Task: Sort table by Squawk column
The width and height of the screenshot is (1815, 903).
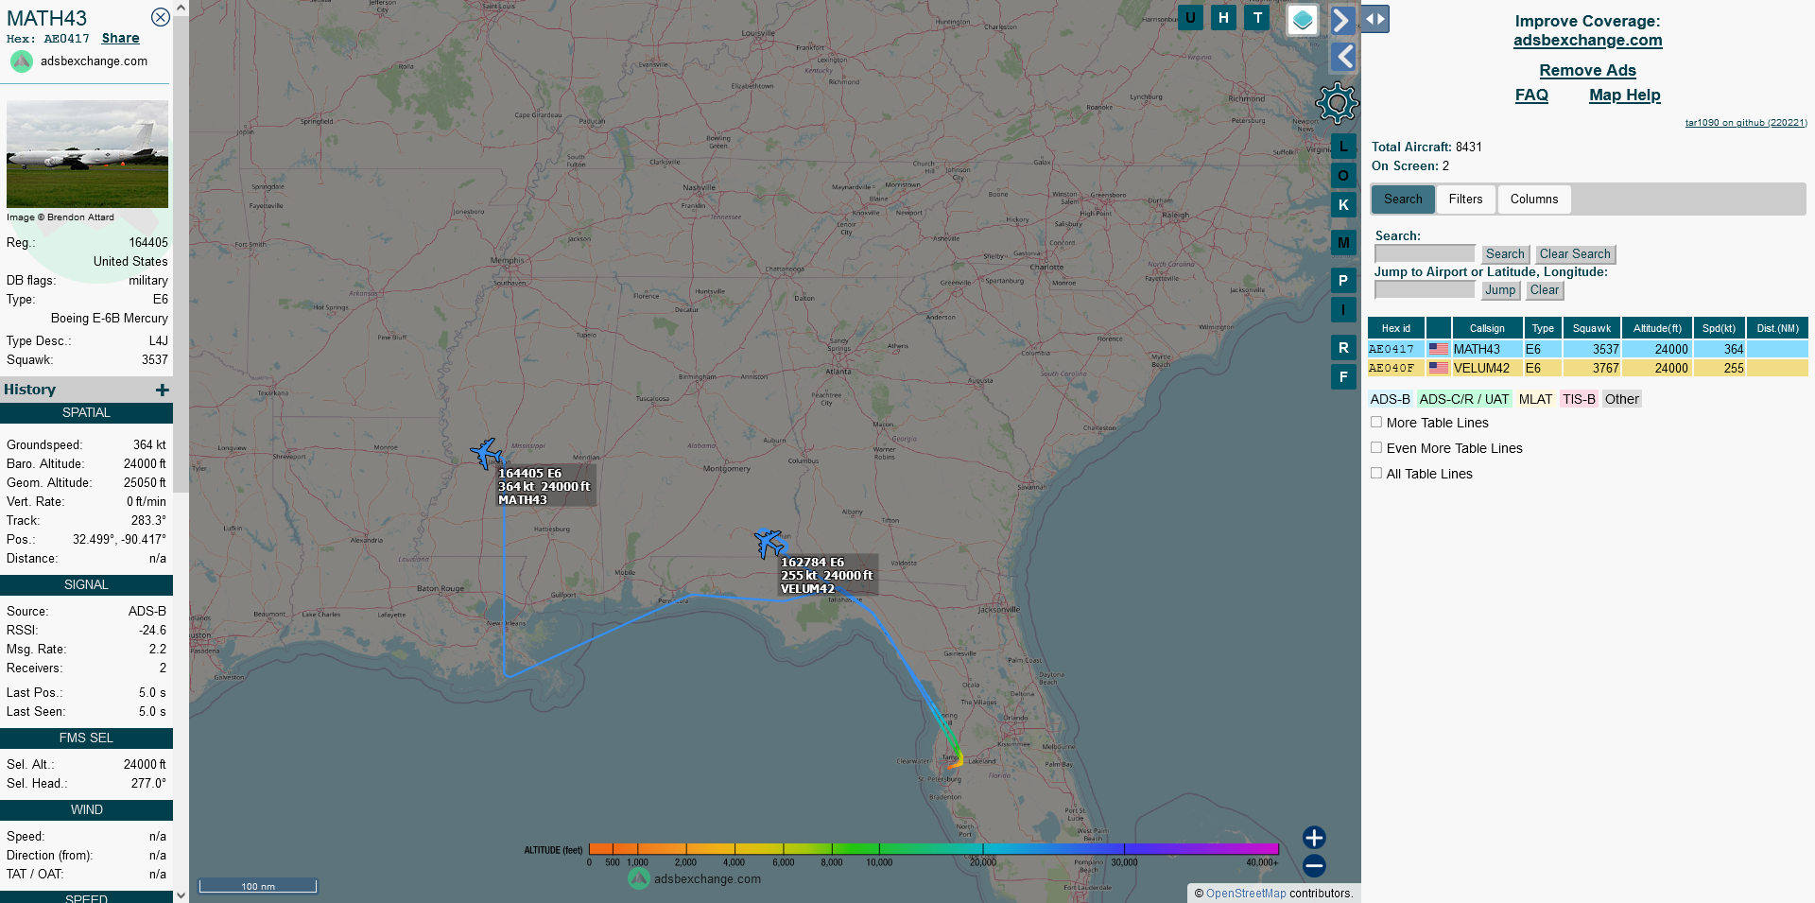Action: coord(1592,328)
